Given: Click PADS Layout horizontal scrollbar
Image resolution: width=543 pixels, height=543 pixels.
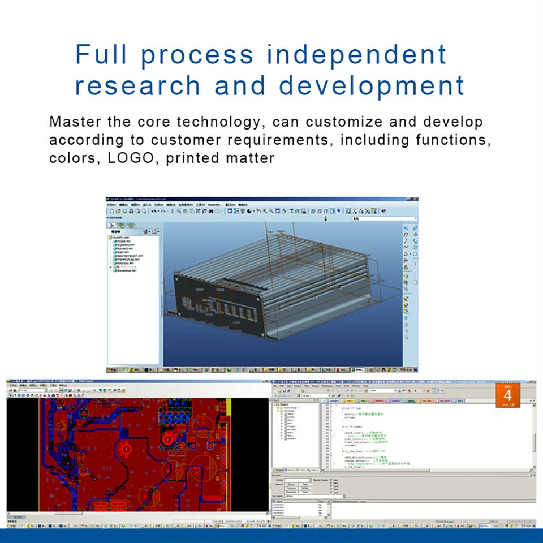Looking at the screenshot, I should [138, 514].
